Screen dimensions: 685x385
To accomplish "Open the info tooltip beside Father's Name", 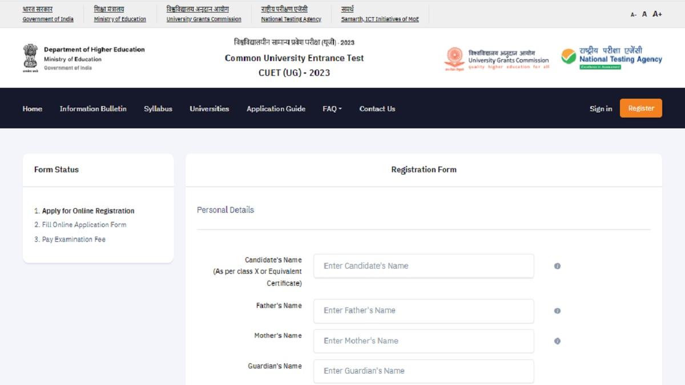I will point(557,311).
